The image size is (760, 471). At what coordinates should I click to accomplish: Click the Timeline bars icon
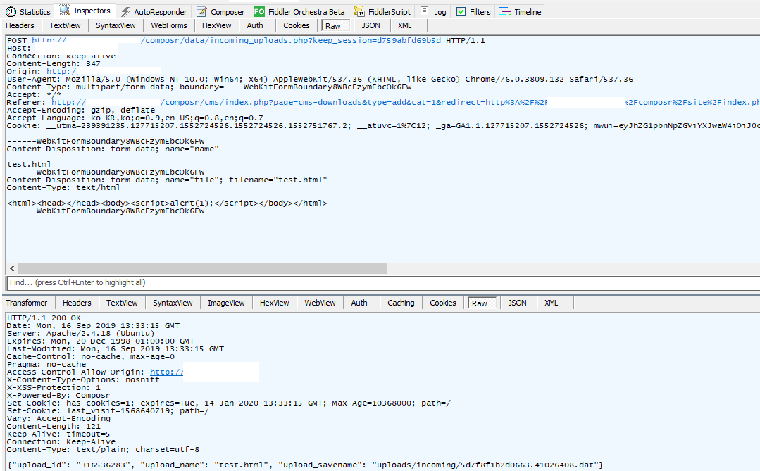click(x=505, y=11)
